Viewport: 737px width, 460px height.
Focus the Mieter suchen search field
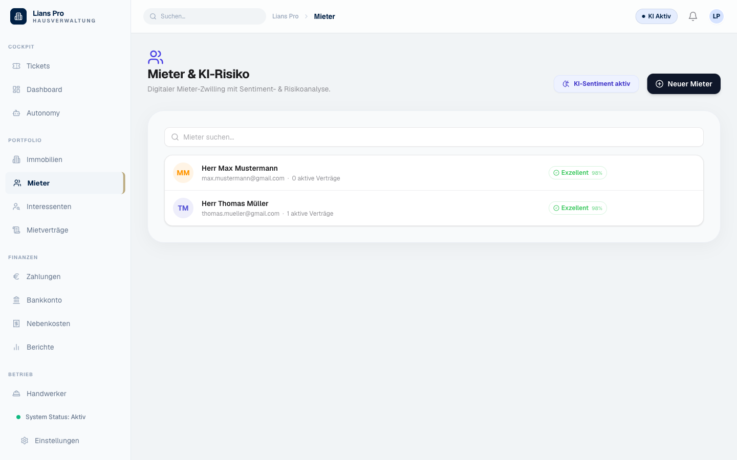(x=434, y=137)
